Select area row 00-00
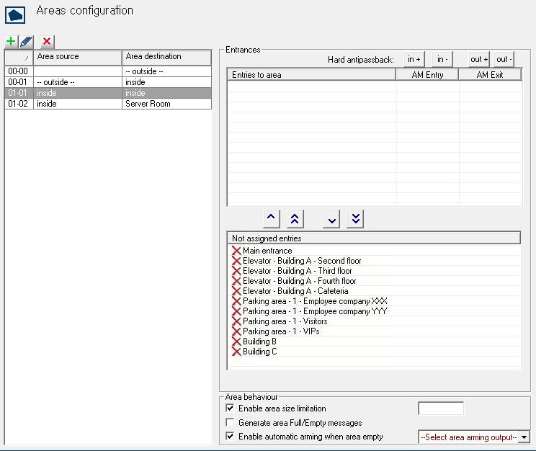Screen dimensions: 536x451 [108, 71]
